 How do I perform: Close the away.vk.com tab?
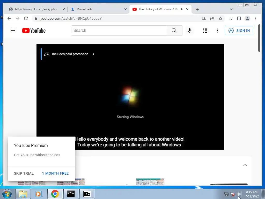point(64,9)
